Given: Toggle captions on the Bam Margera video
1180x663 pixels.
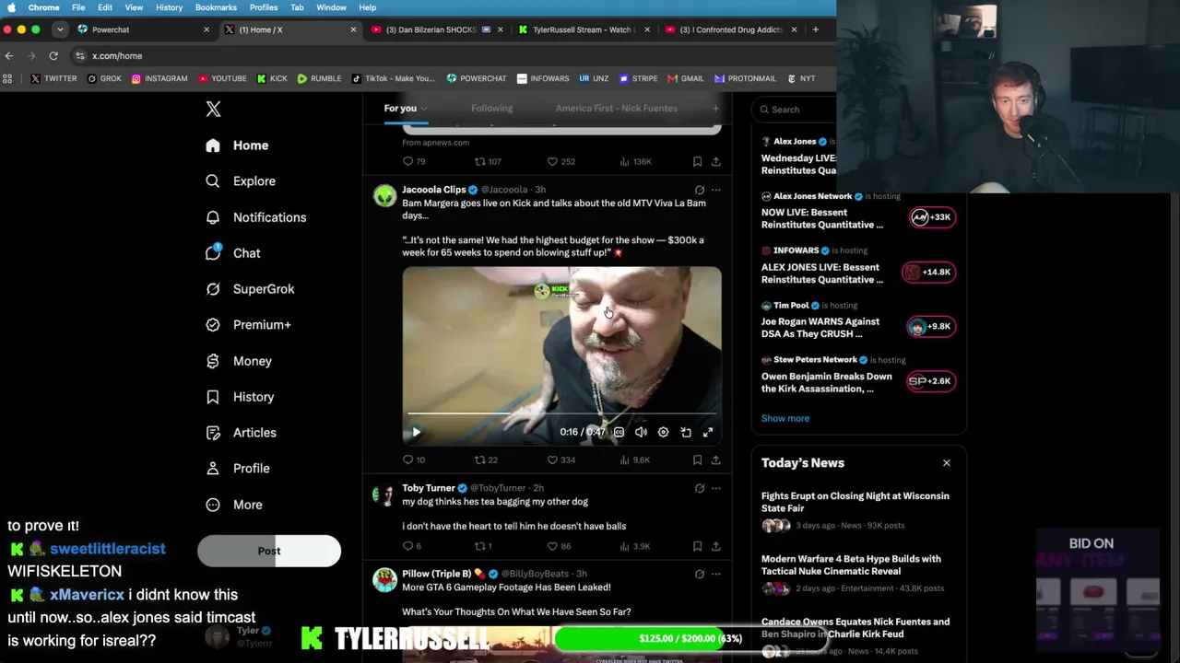Looking at the screenshot, I should [619, 432].
